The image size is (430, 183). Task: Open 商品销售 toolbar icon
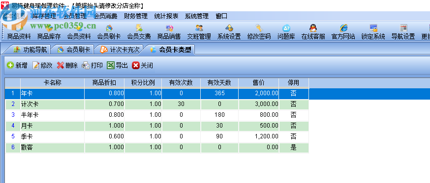(x=169, y=32)
